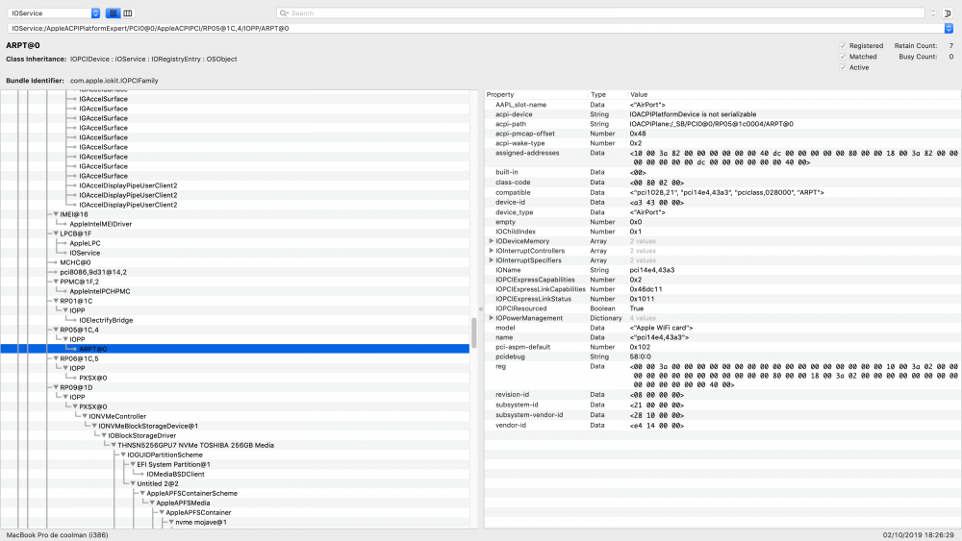
Task: Switch to the column browser view icon
Action: (x=128, y=13)
